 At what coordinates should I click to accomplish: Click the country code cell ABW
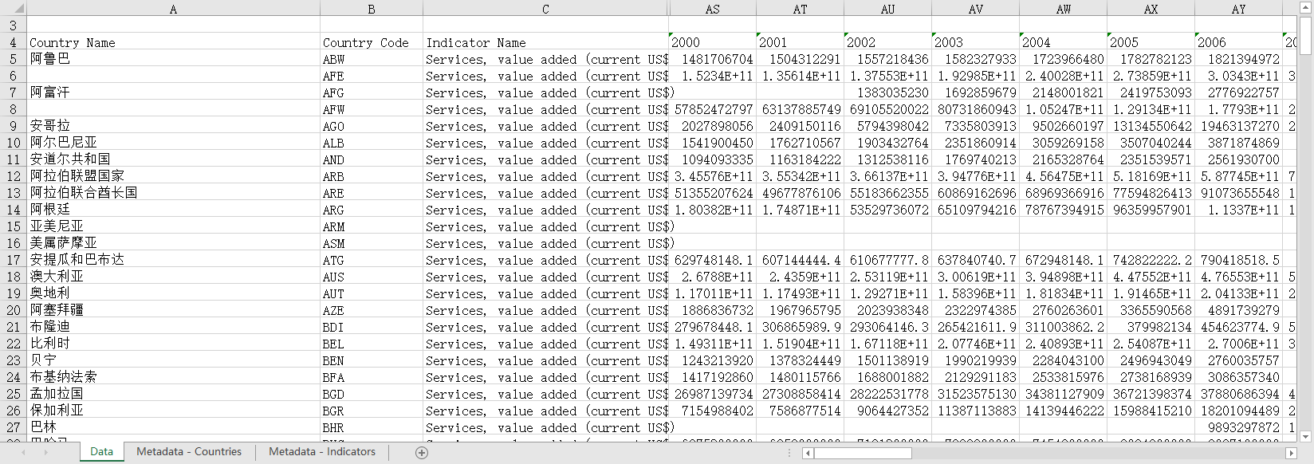pyautogui.click(x=372, y=59)
